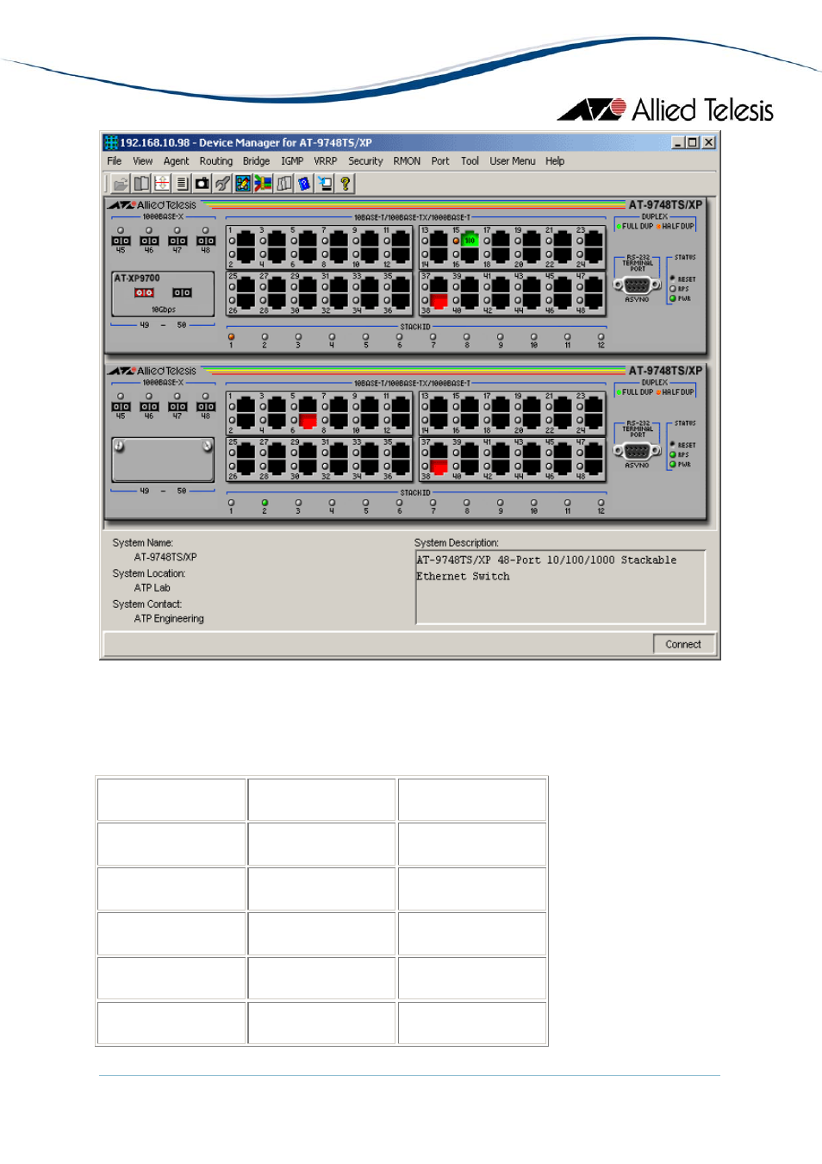822x1164 pixels.
Task: Click the wrench toolbar icon
Action: pyautogui.click(x=222, y=184)
